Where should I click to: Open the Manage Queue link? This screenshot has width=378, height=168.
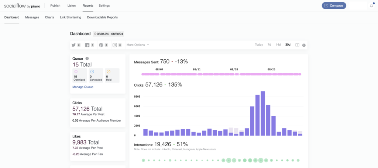83,87
